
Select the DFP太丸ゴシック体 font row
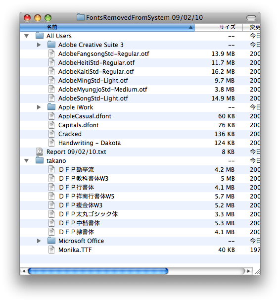point(140,214)
